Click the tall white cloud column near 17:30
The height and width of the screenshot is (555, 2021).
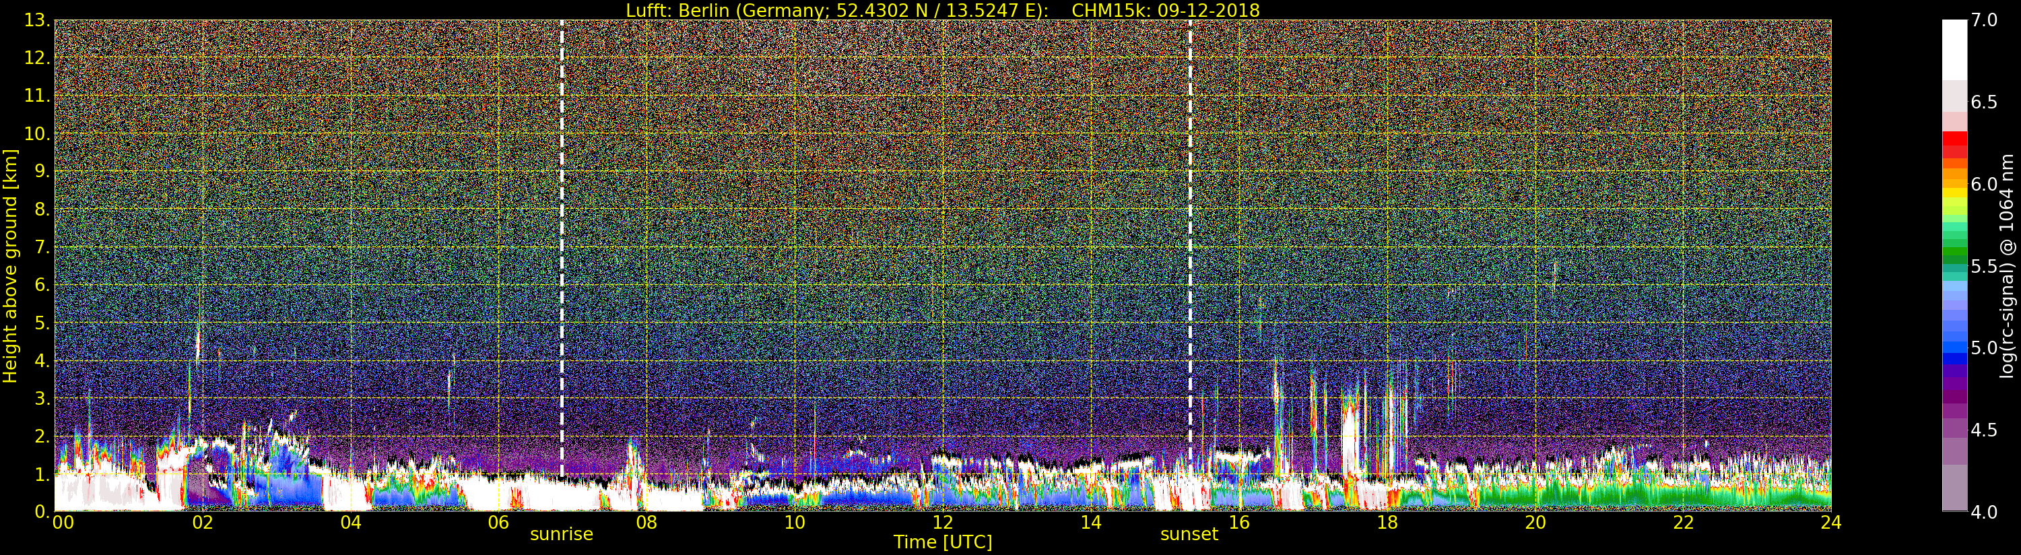click(x=1350, y=436)
